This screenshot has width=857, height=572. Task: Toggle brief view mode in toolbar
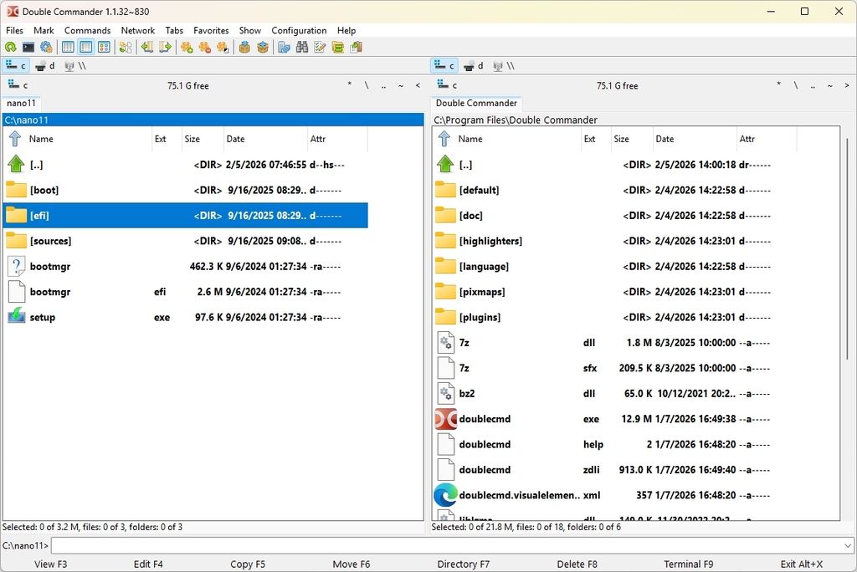[x=68, y=48]
